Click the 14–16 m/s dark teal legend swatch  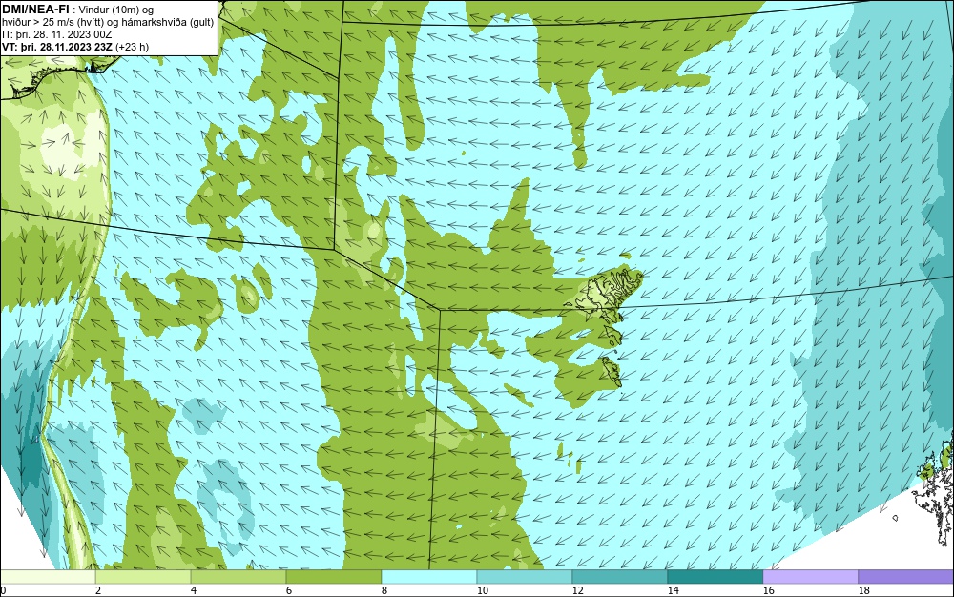[715, 577]
